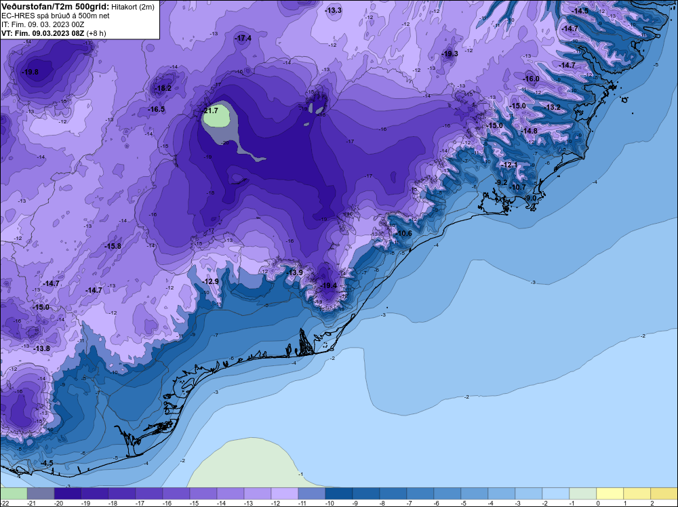Select the -13.3 label near the top edge
The height and width of the screenshot is (507, 678).
334,10
